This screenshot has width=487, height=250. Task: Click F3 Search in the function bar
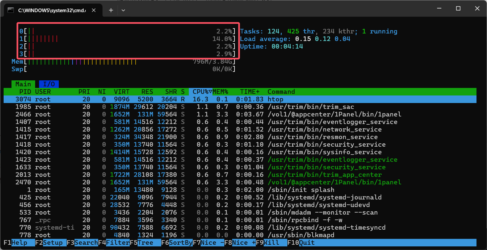[x=82, y=242]
